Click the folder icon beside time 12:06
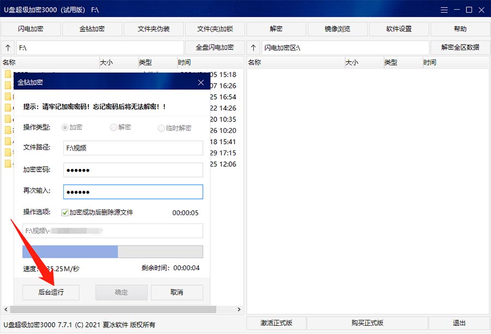This screenshot has width=491, height=334. click(8, 163)
